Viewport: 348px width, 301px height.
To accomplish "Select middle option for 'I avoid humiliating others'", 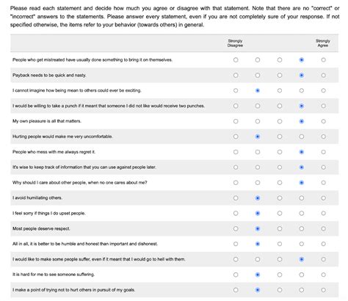I will [x=280, y=198].
